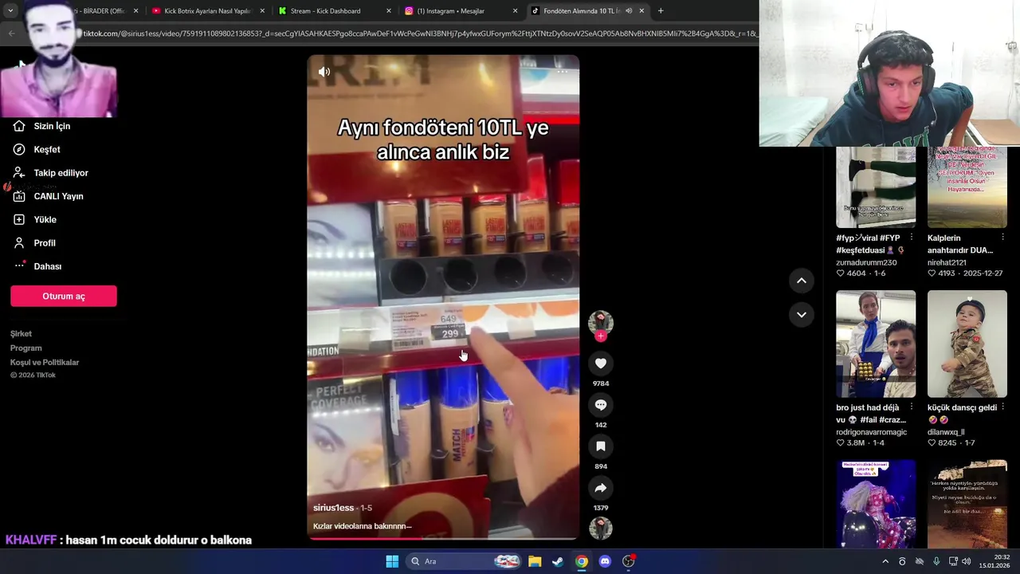
Task: Seek on the video progress bar
Action: 443,539
